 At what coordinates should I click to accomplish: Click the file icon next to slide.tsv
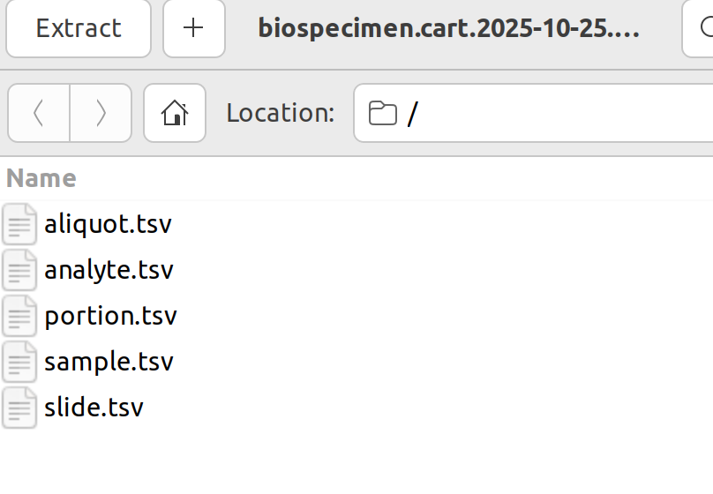pyautogui.click(x=19, y=408)
